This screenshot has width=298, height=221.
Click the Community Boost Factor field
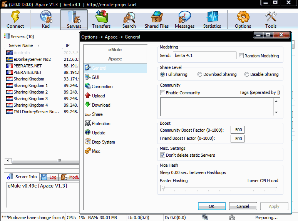(238, 130)
